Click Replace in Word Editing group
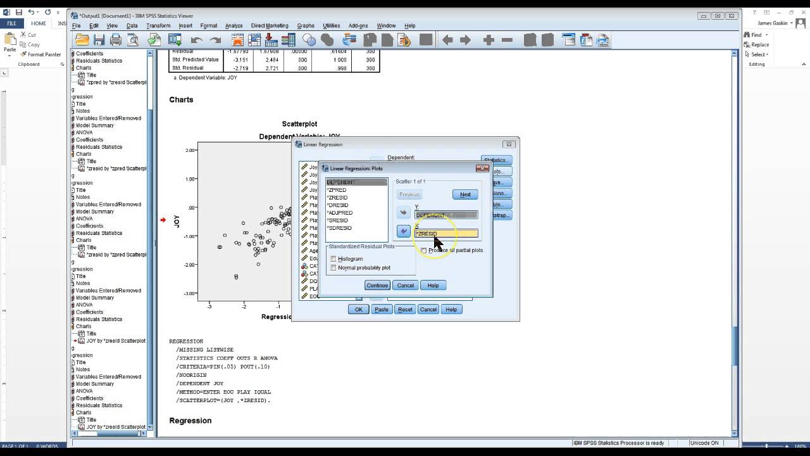Viewport: 810px width, 456px height. pyautogui.click(x=756, y=44)
